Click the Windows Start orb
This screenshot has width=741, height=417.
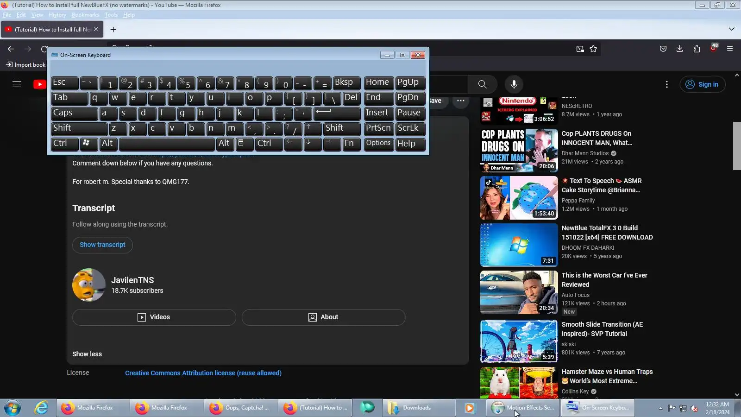point(13,408)
